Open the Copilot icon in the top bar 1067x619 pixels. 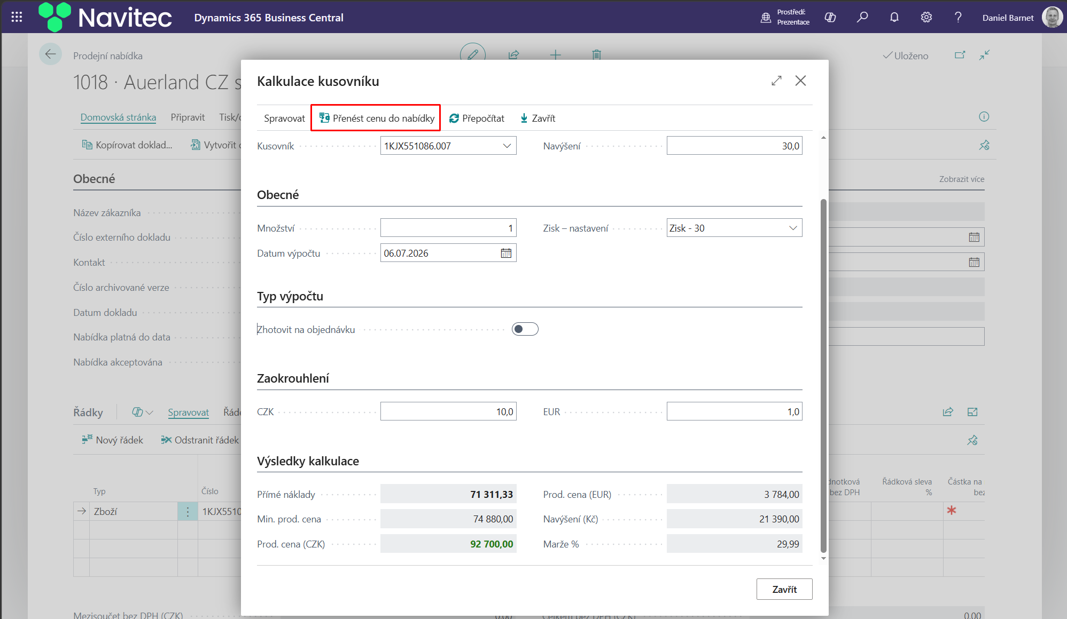pos(830,17)
